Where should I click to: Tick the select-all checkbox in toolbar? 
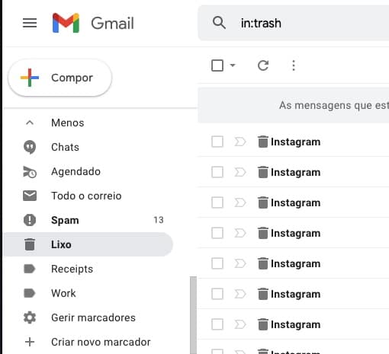tap(217, 65)
